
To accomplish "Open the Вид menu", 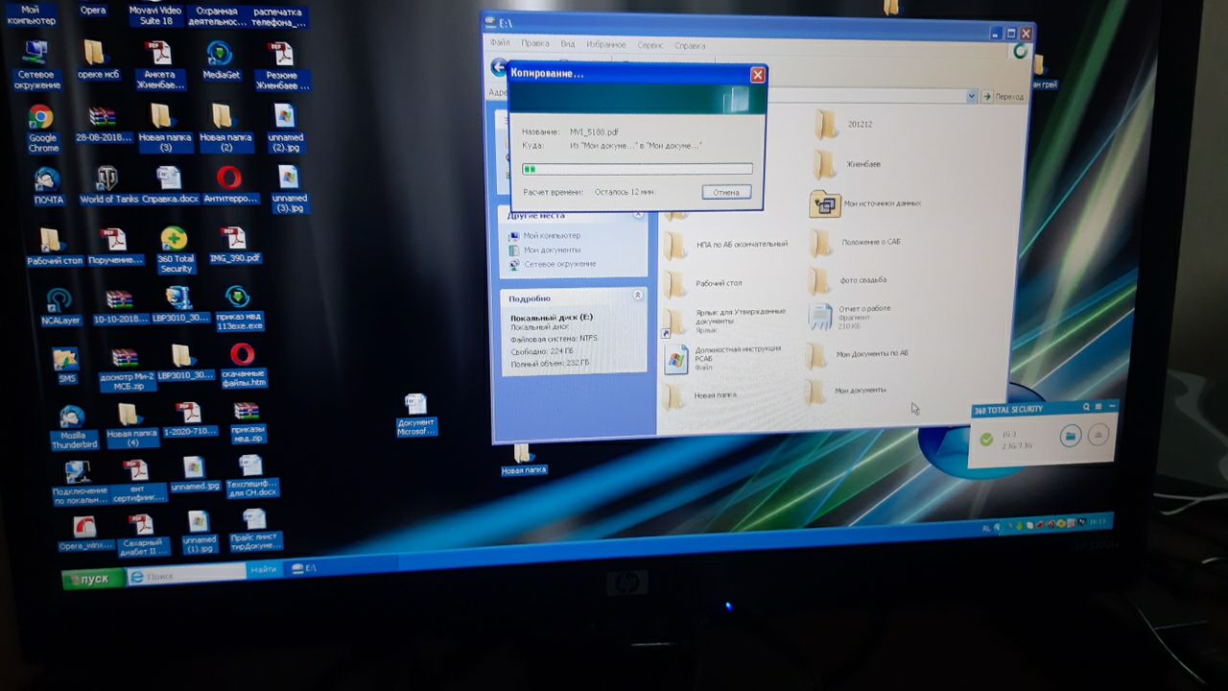I will tap(568, 44).
